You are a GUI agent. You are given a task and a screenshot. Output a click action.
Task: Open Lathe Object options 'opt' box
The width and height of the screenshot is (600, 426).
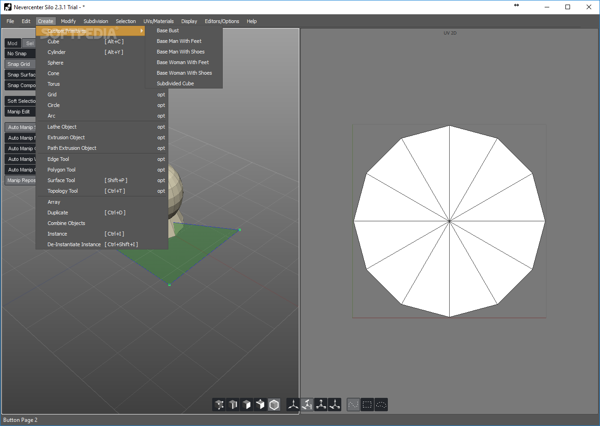161,127
